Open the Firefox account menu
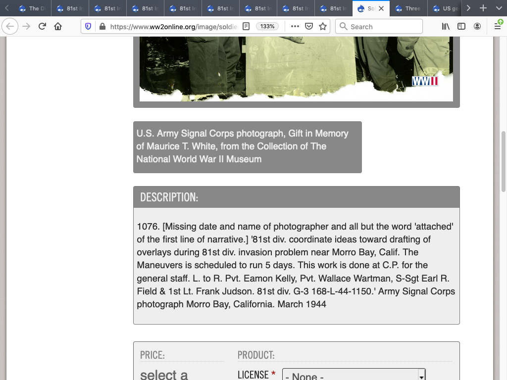 [x=477, y=27]
